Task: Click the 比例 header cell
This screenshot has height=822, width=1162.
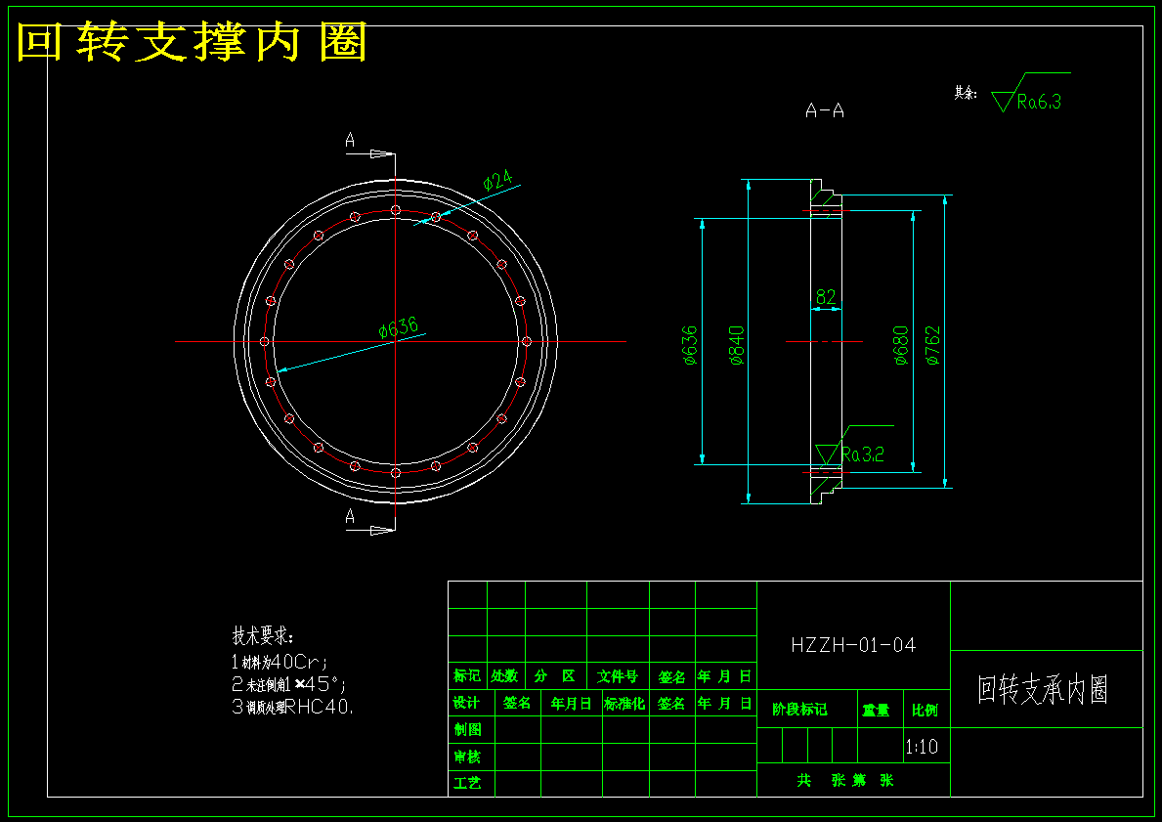Action: coord(925,710)
